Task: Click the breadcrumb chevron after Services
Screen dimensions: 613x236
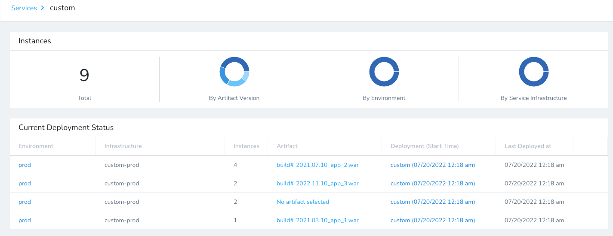Action: tap(43, 8)
